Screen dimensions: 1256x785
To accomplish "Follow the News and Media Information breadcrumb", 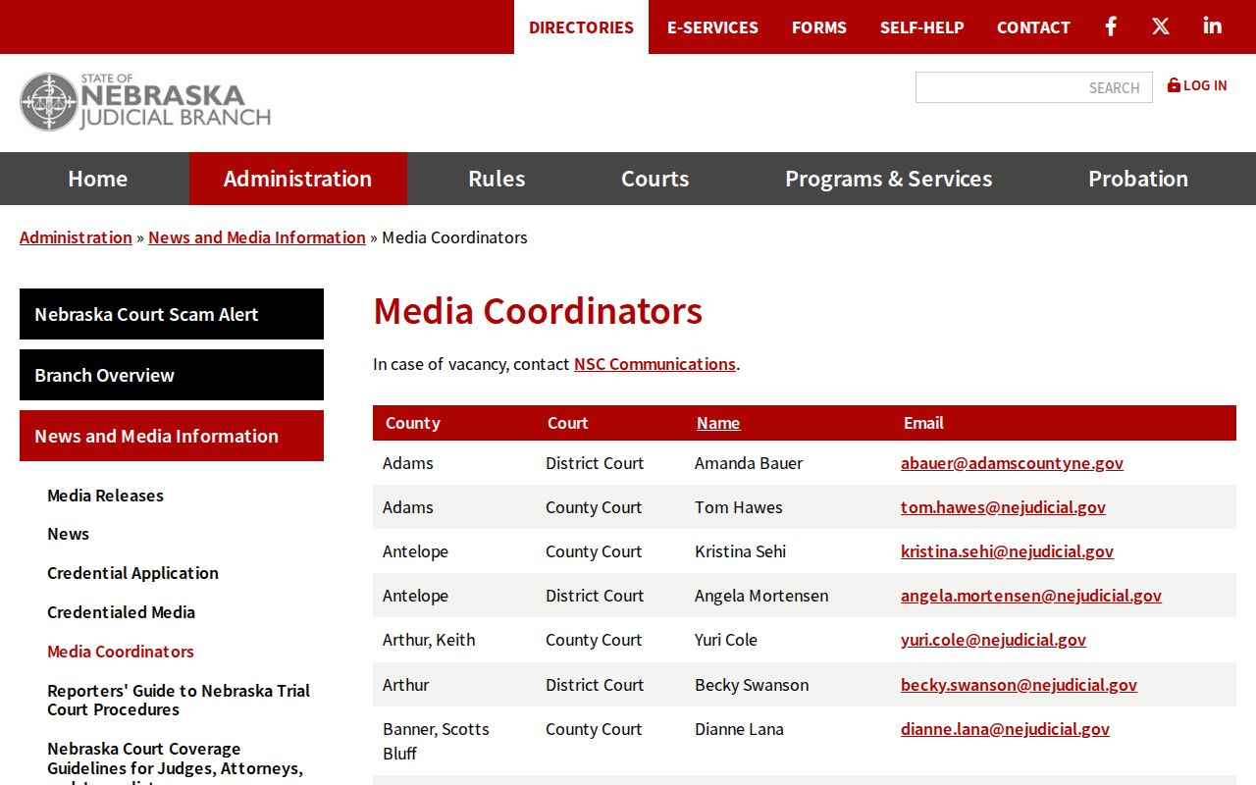I will point(257,237).
